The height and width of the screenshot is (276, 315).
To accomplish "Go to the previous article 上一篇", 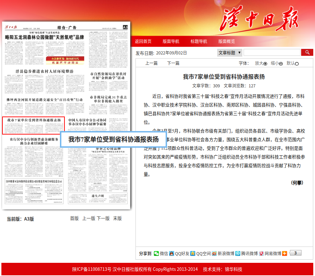I will coord(151,63).
